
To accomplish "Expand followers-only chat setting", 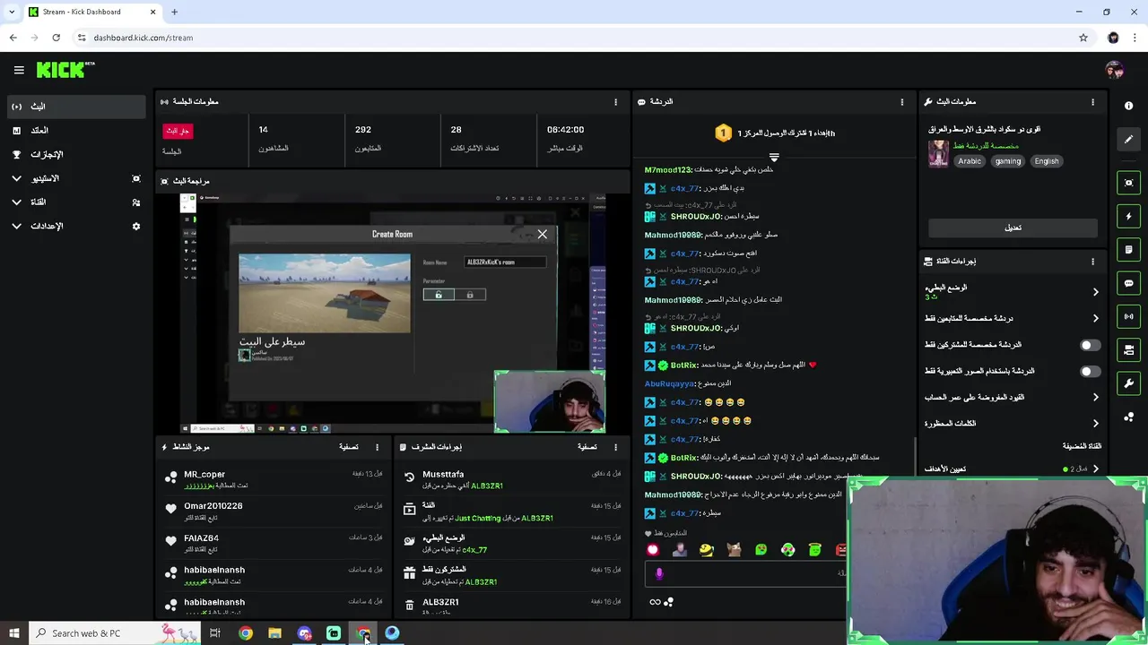I will click(x=1095, y=318).
